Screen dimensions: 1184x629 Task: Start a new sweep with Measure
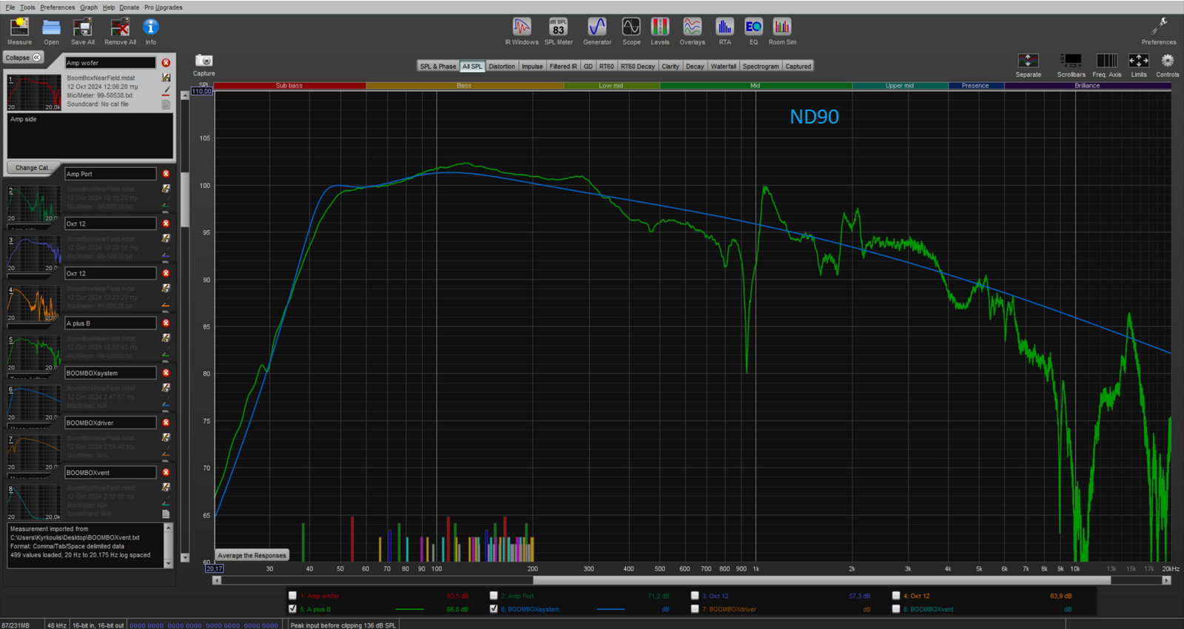(19, 31)
